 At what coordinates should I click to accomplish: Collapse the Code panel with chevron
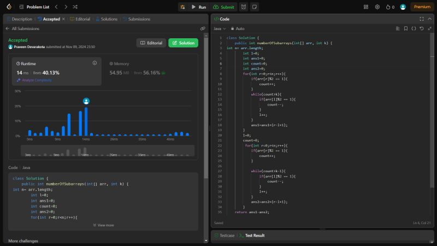click(429, 19)
